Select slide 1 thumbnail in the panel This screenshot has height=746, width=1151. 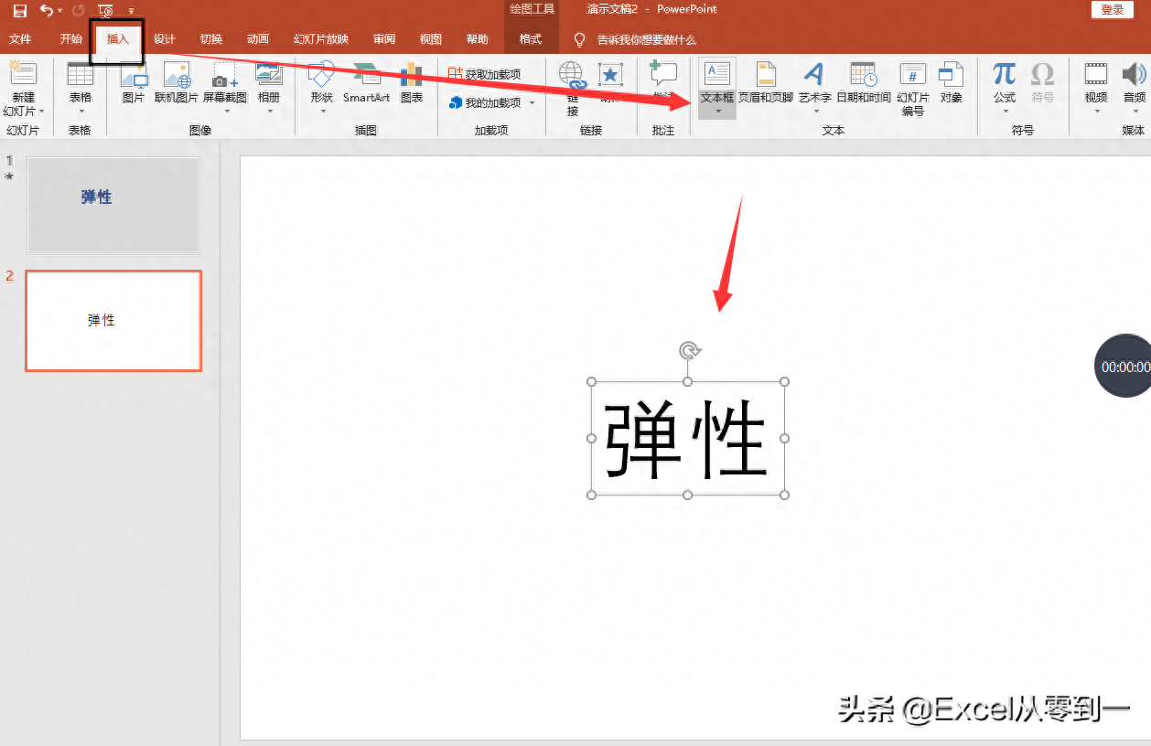coord(113,205)
